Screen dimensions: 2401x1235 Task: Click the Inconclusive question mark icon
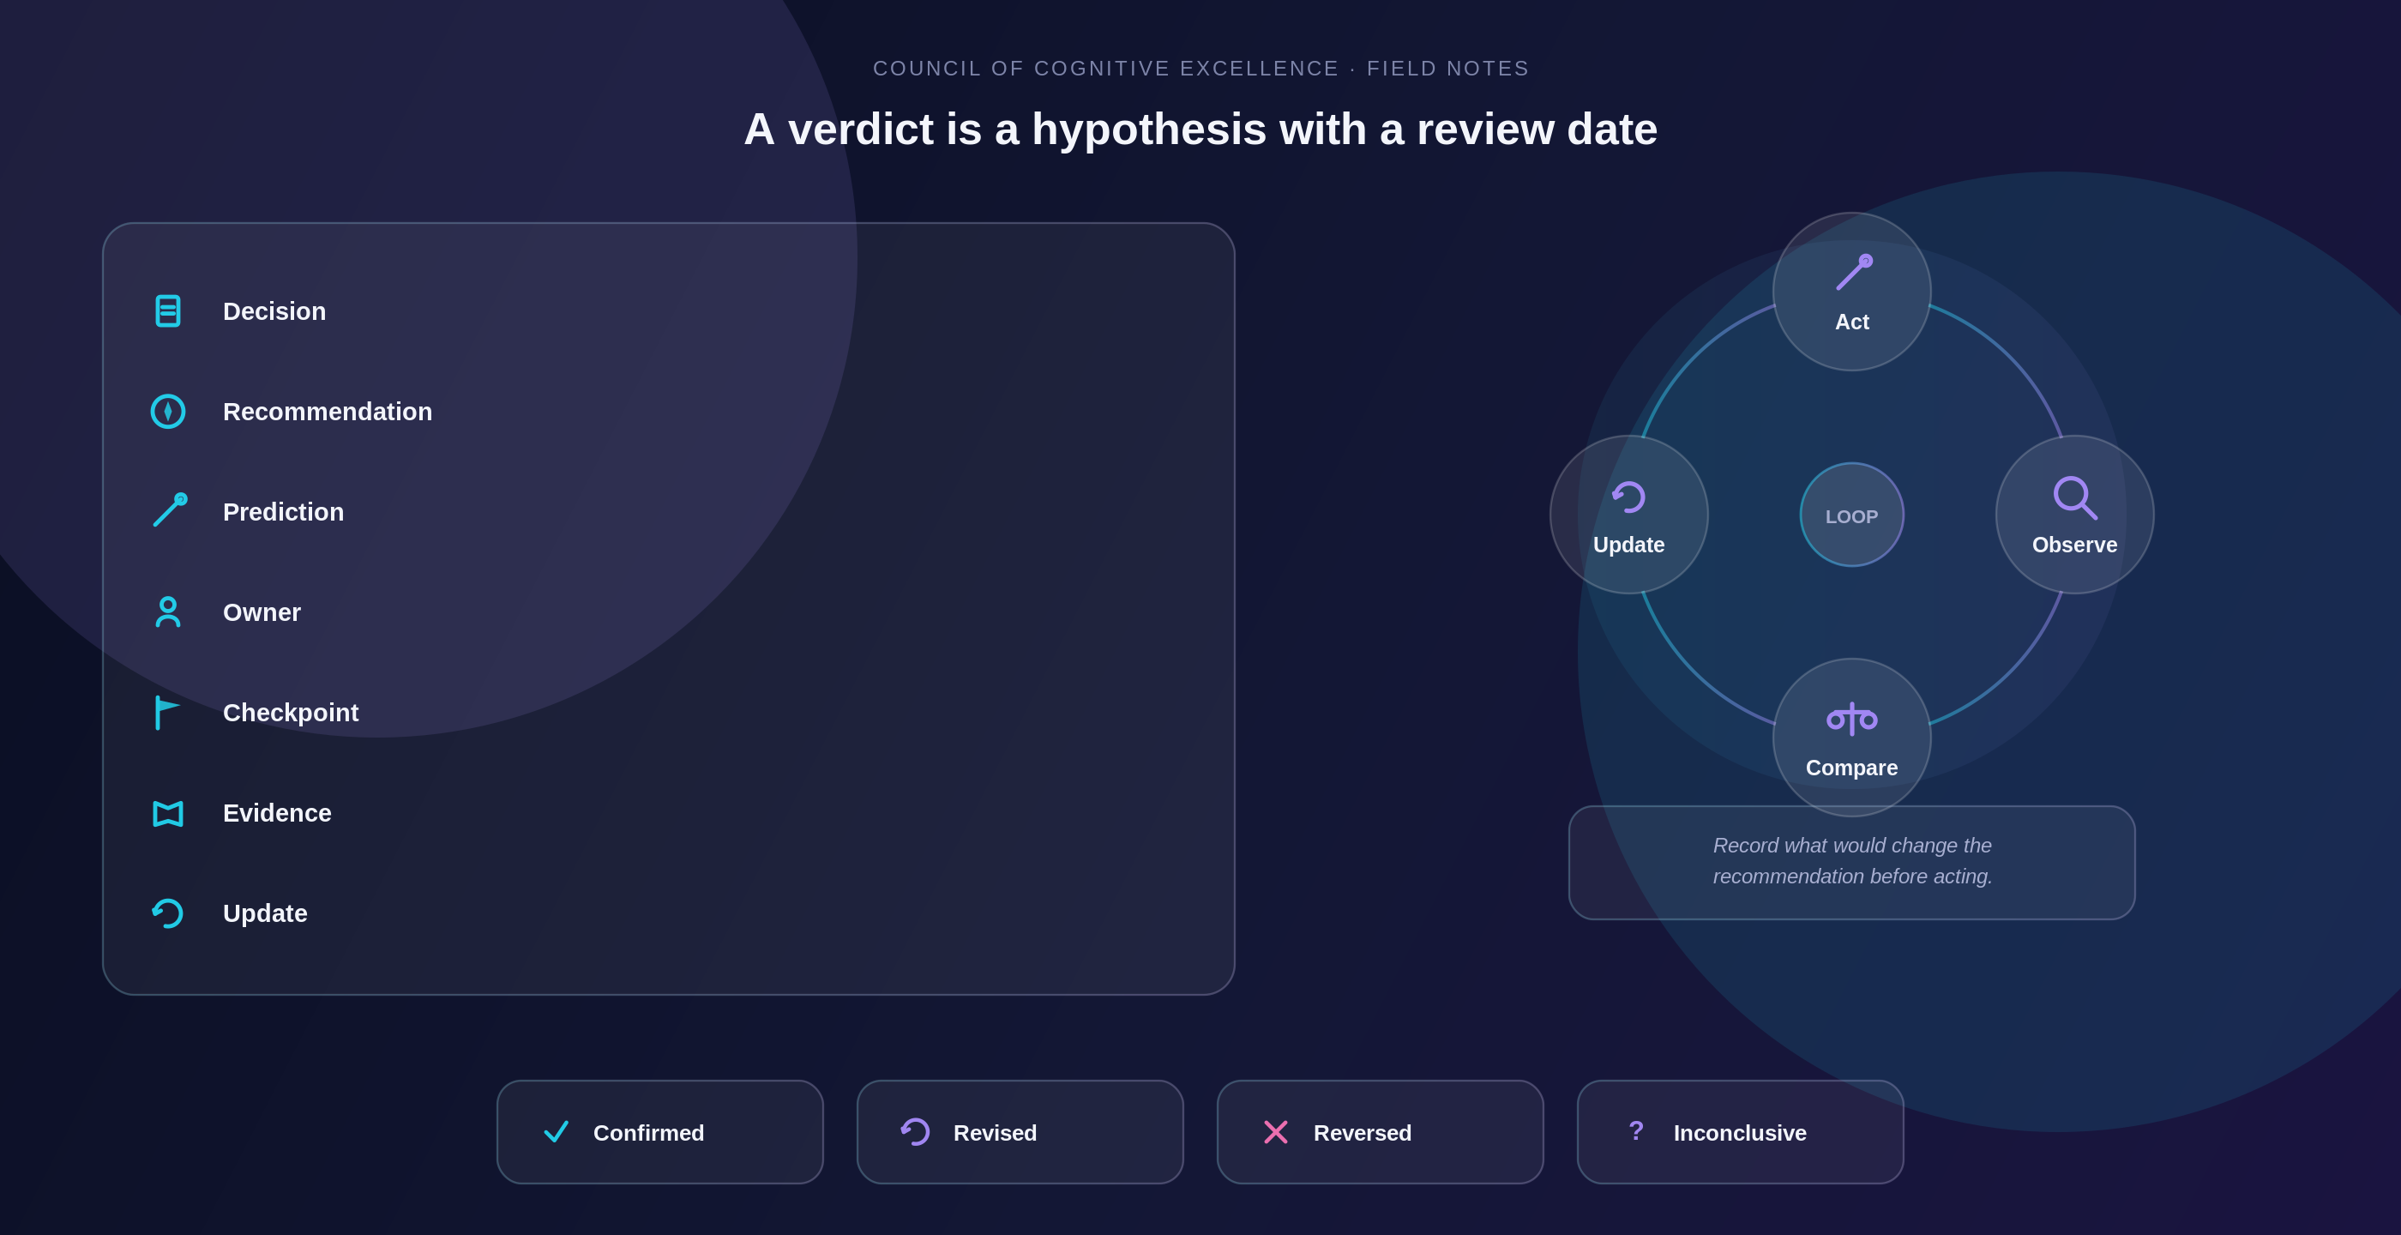coord(1636,1130)
